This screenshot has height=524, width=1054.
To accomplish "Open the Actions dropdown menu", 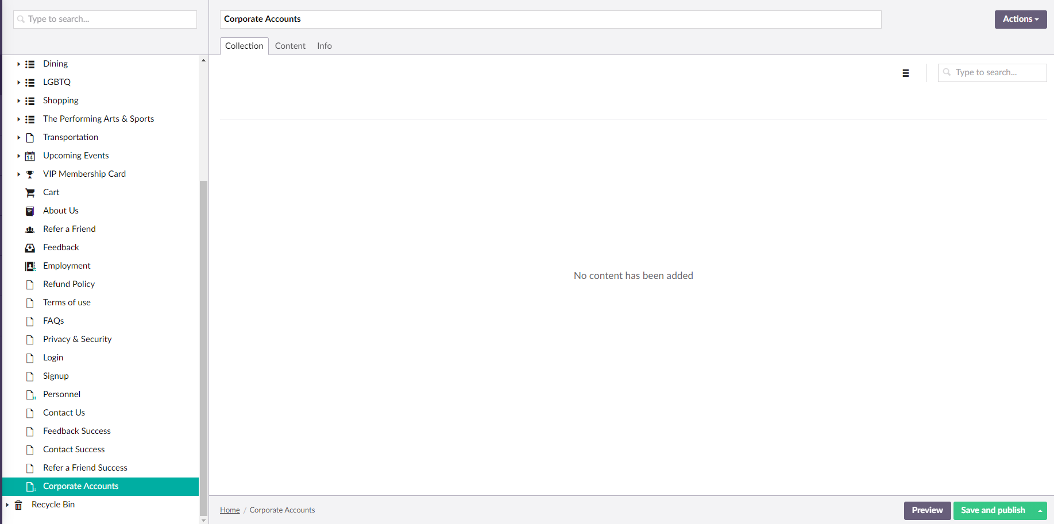I will point(1021,19).
